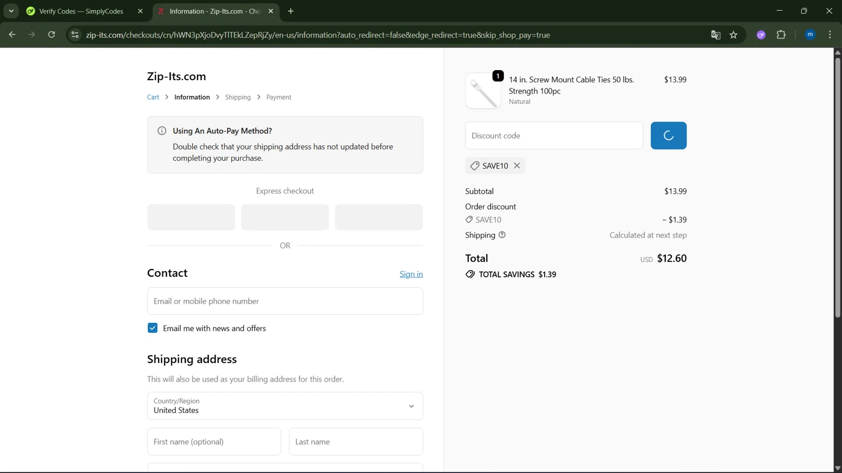Focus the Email or mobile phone field
Viewport: 842px width, 473px height.
(285, 301)
